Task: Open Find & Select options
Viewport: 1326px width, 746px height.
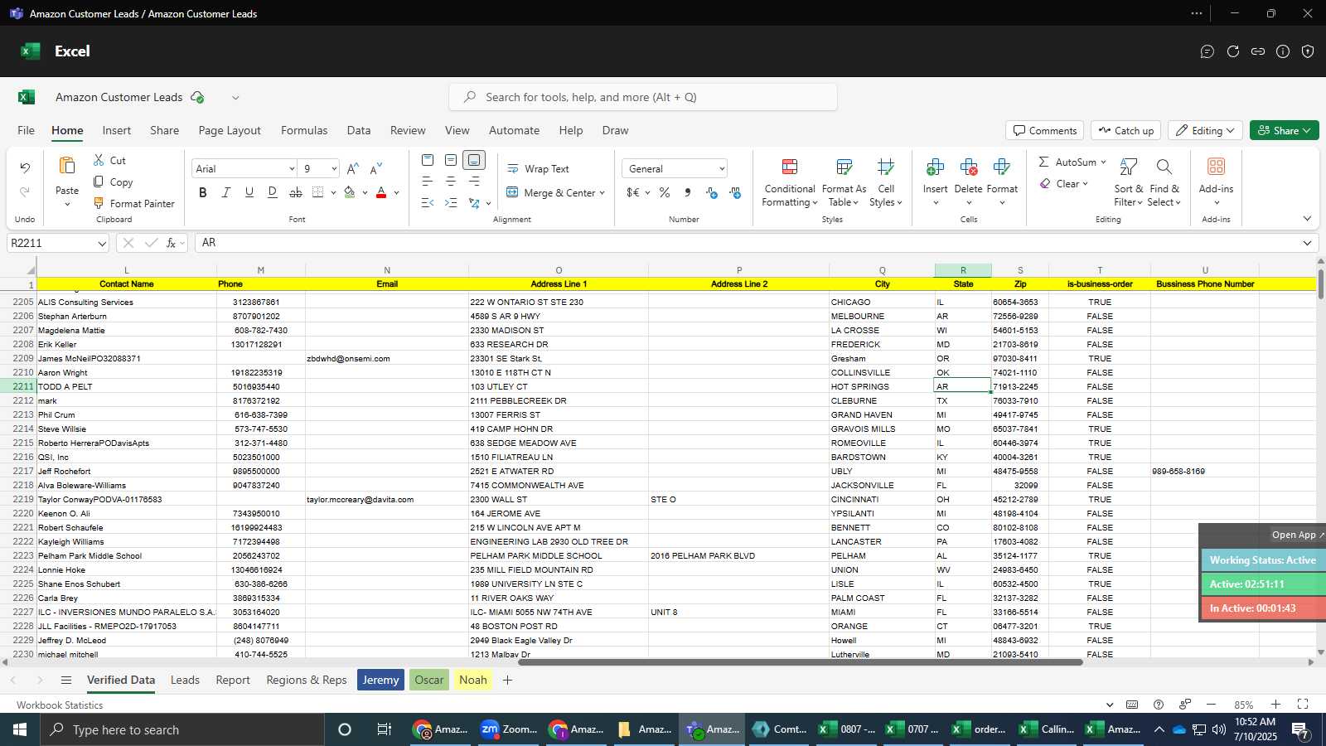Action: (x=1164, y=182)
